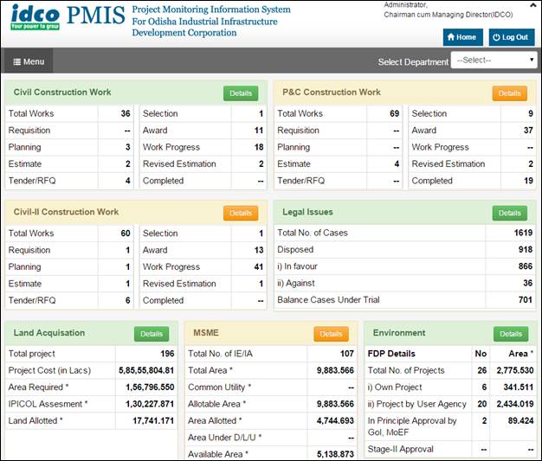Open Details for Civil-II Construction Work
The width and height of the screenshot is (542, 461).
(241, 213)
